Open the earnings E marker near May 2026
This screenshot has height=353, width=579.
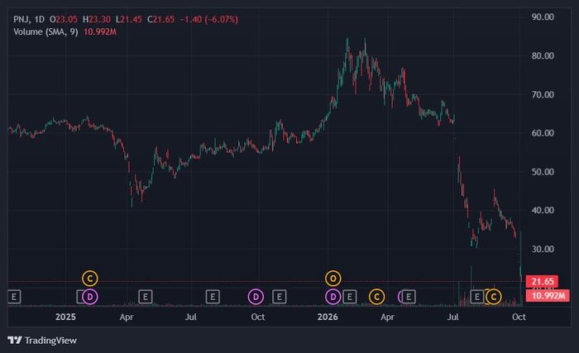pyautogui.click(x=409, y=297)
